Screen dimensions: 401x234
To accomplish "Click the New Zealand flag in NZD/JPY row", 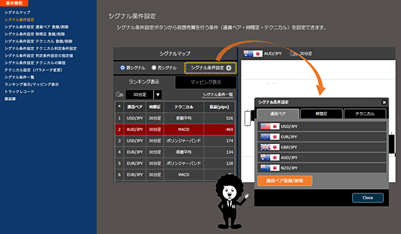I will point(265,168).
